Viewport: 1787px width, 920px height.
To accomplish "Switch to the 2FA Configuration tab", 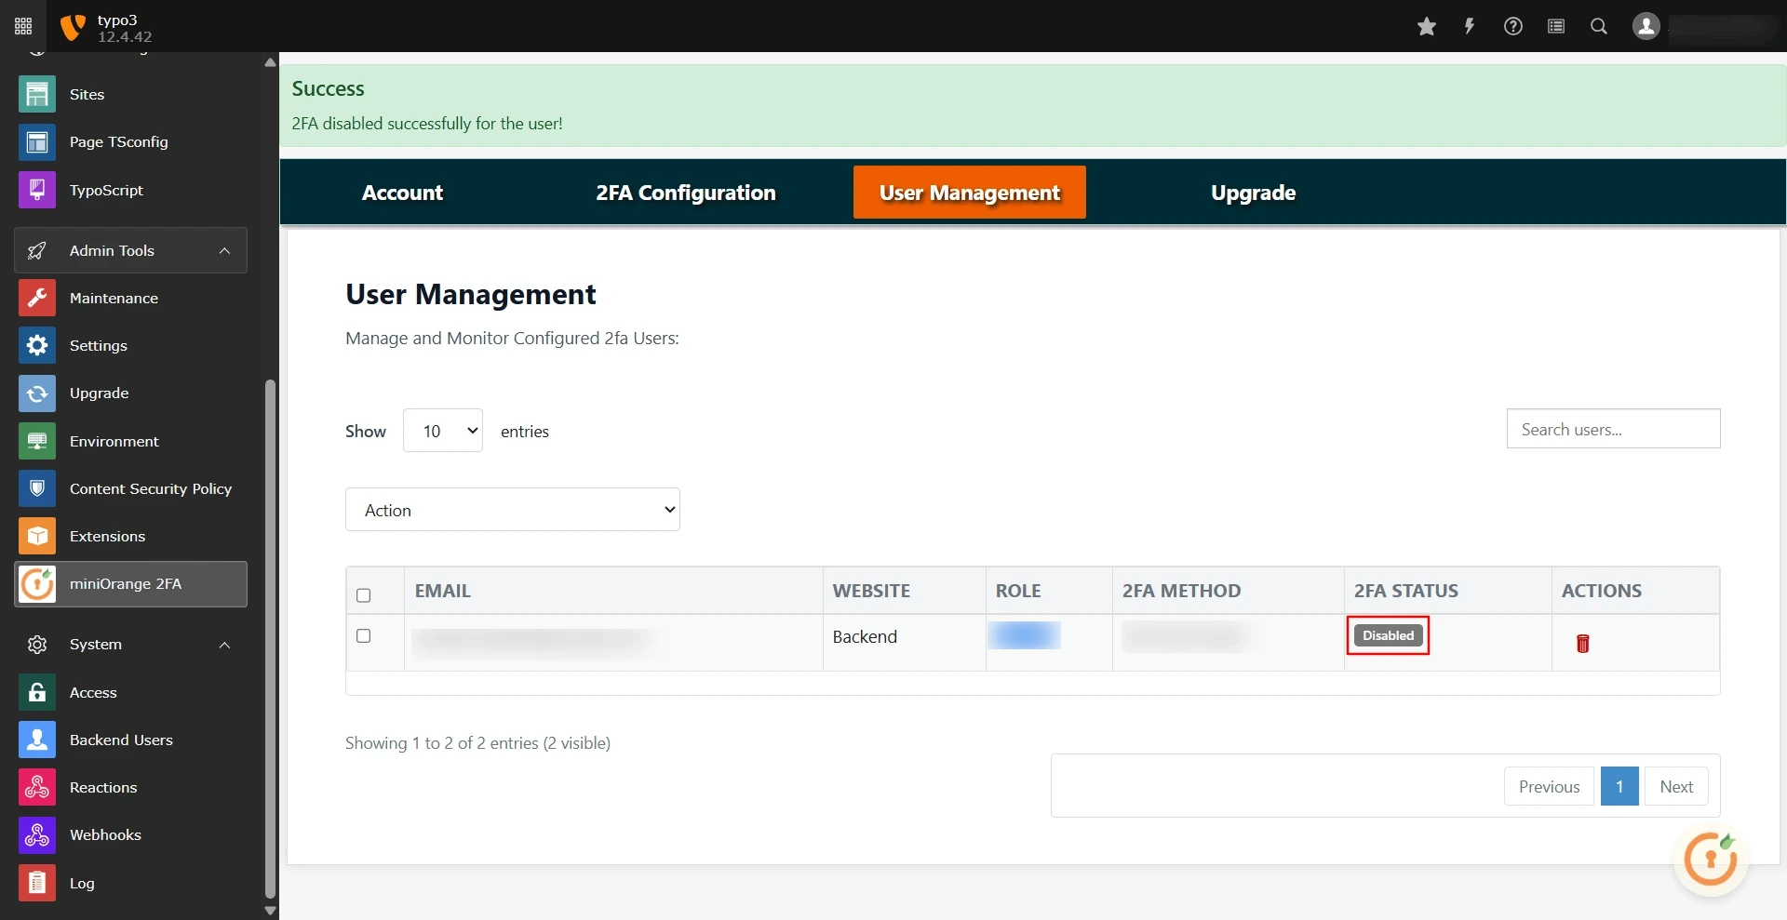I will pyautogui.click(x=685, y=193).
